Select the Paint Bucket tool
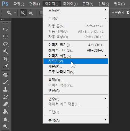Screen dimensions: 130x131 (x=5, y=112)
